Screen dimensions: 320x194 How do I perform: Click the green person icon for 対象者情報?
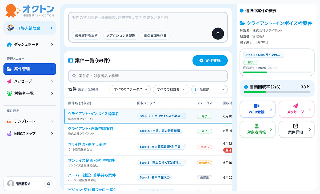(x=257, y=126)
